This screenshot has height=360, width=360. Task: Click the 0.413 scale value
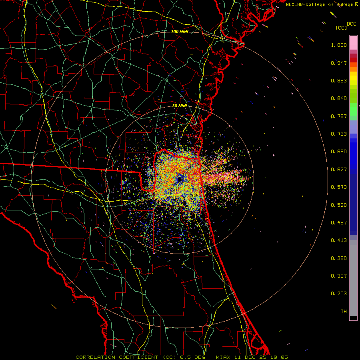point(339,240)
